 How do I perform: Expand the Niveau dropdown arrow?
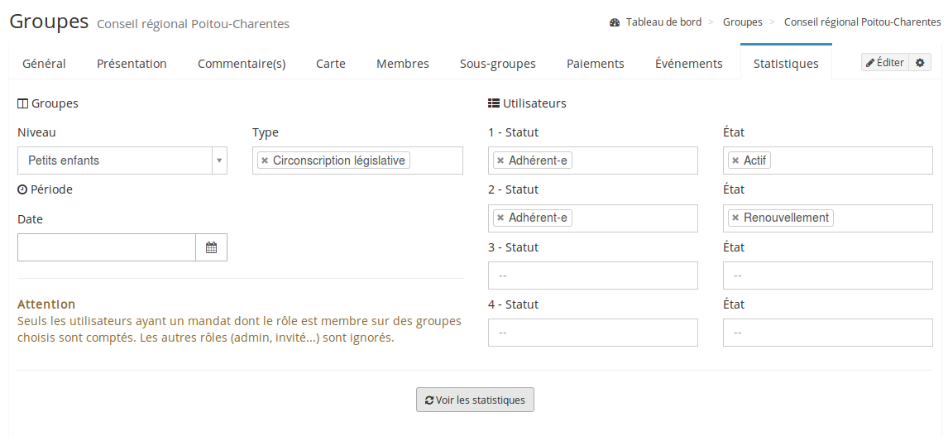click(219, 161)
